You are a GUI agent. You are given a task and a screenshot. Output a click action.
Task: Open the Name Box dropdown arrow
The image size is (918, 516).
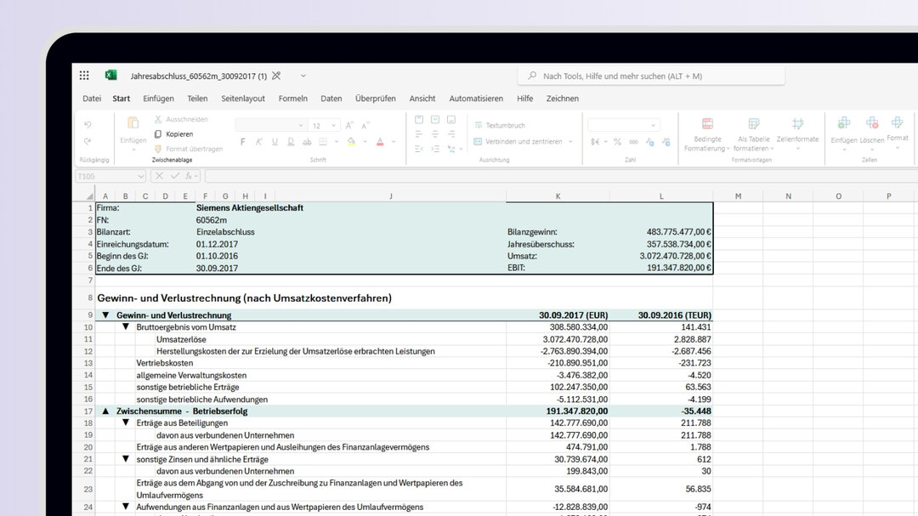[x=140, y=176]
